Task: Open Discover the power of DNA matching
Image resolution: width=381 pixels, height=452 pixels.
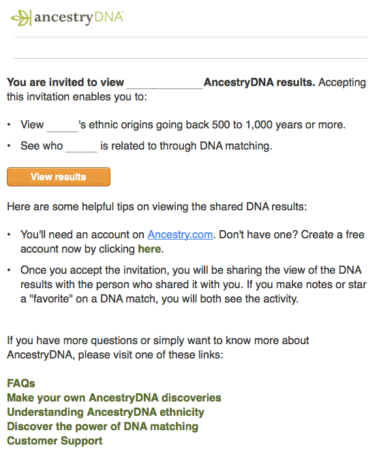Action: click(x=102, y=427)
